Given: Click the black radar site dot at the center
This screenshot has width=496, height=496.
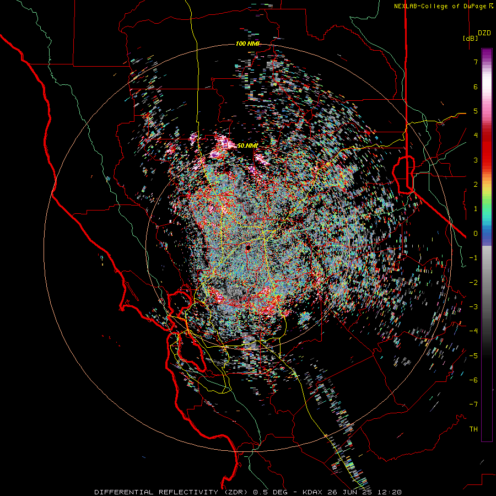Looking at the screenshot, I should click(x=248, y=247).
